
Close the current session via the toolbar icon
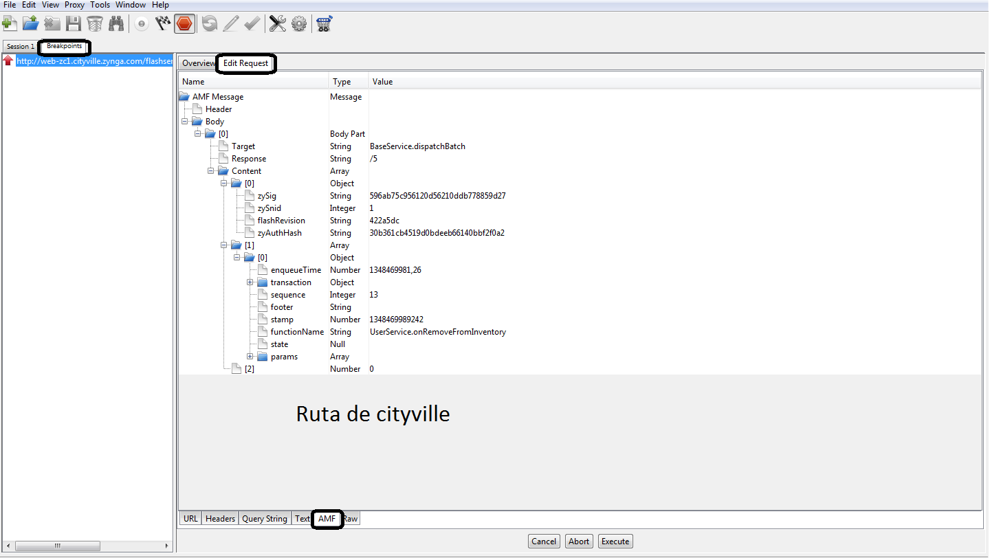coord(52,24)
